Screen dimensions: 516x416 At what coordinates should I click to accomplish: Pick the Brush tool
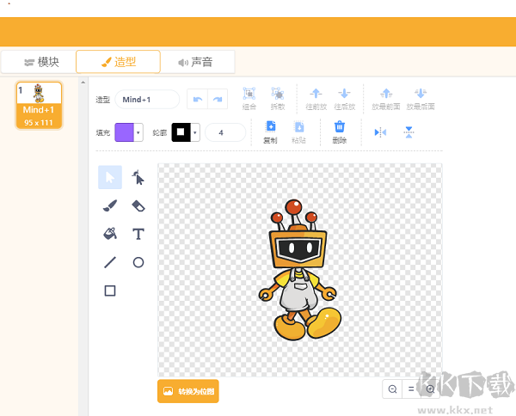(110, 206)
